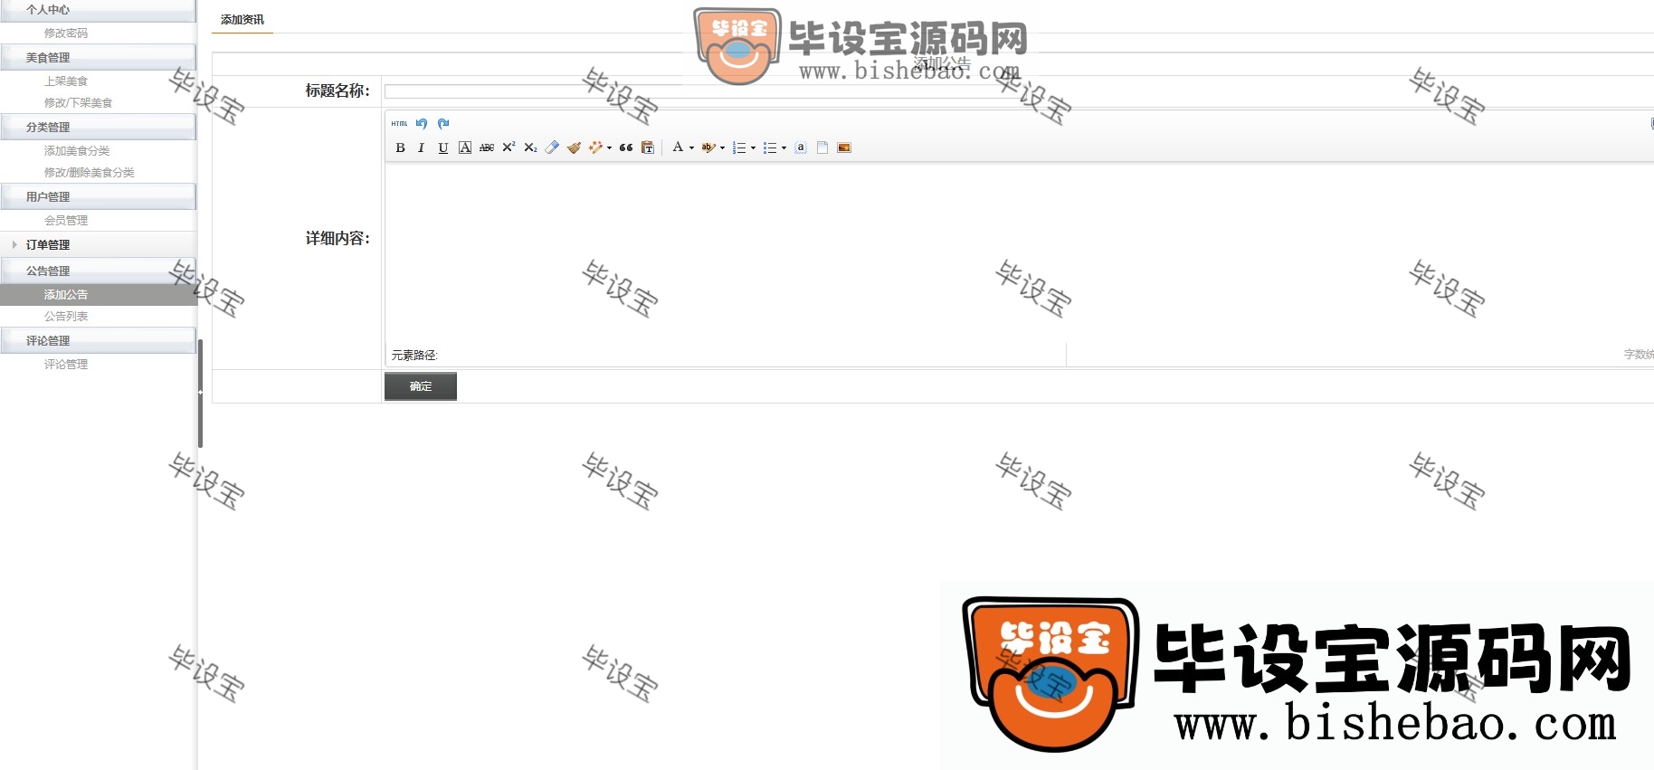Screen dimensions: 1654x770
Task: Toggle underline formatting
Action: [442, 147]
